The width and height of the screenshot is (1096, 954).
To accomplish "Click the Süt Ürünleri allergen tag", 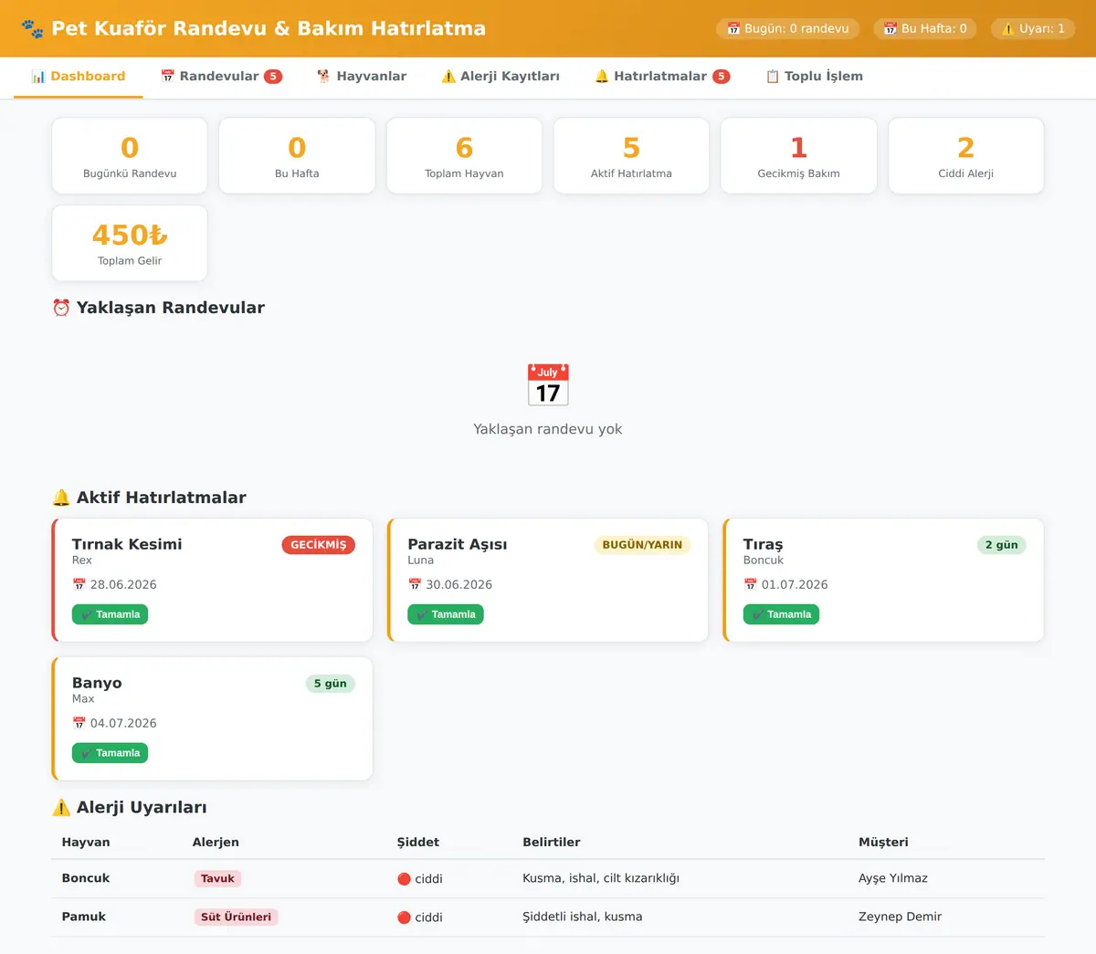I will pos(236,917).
